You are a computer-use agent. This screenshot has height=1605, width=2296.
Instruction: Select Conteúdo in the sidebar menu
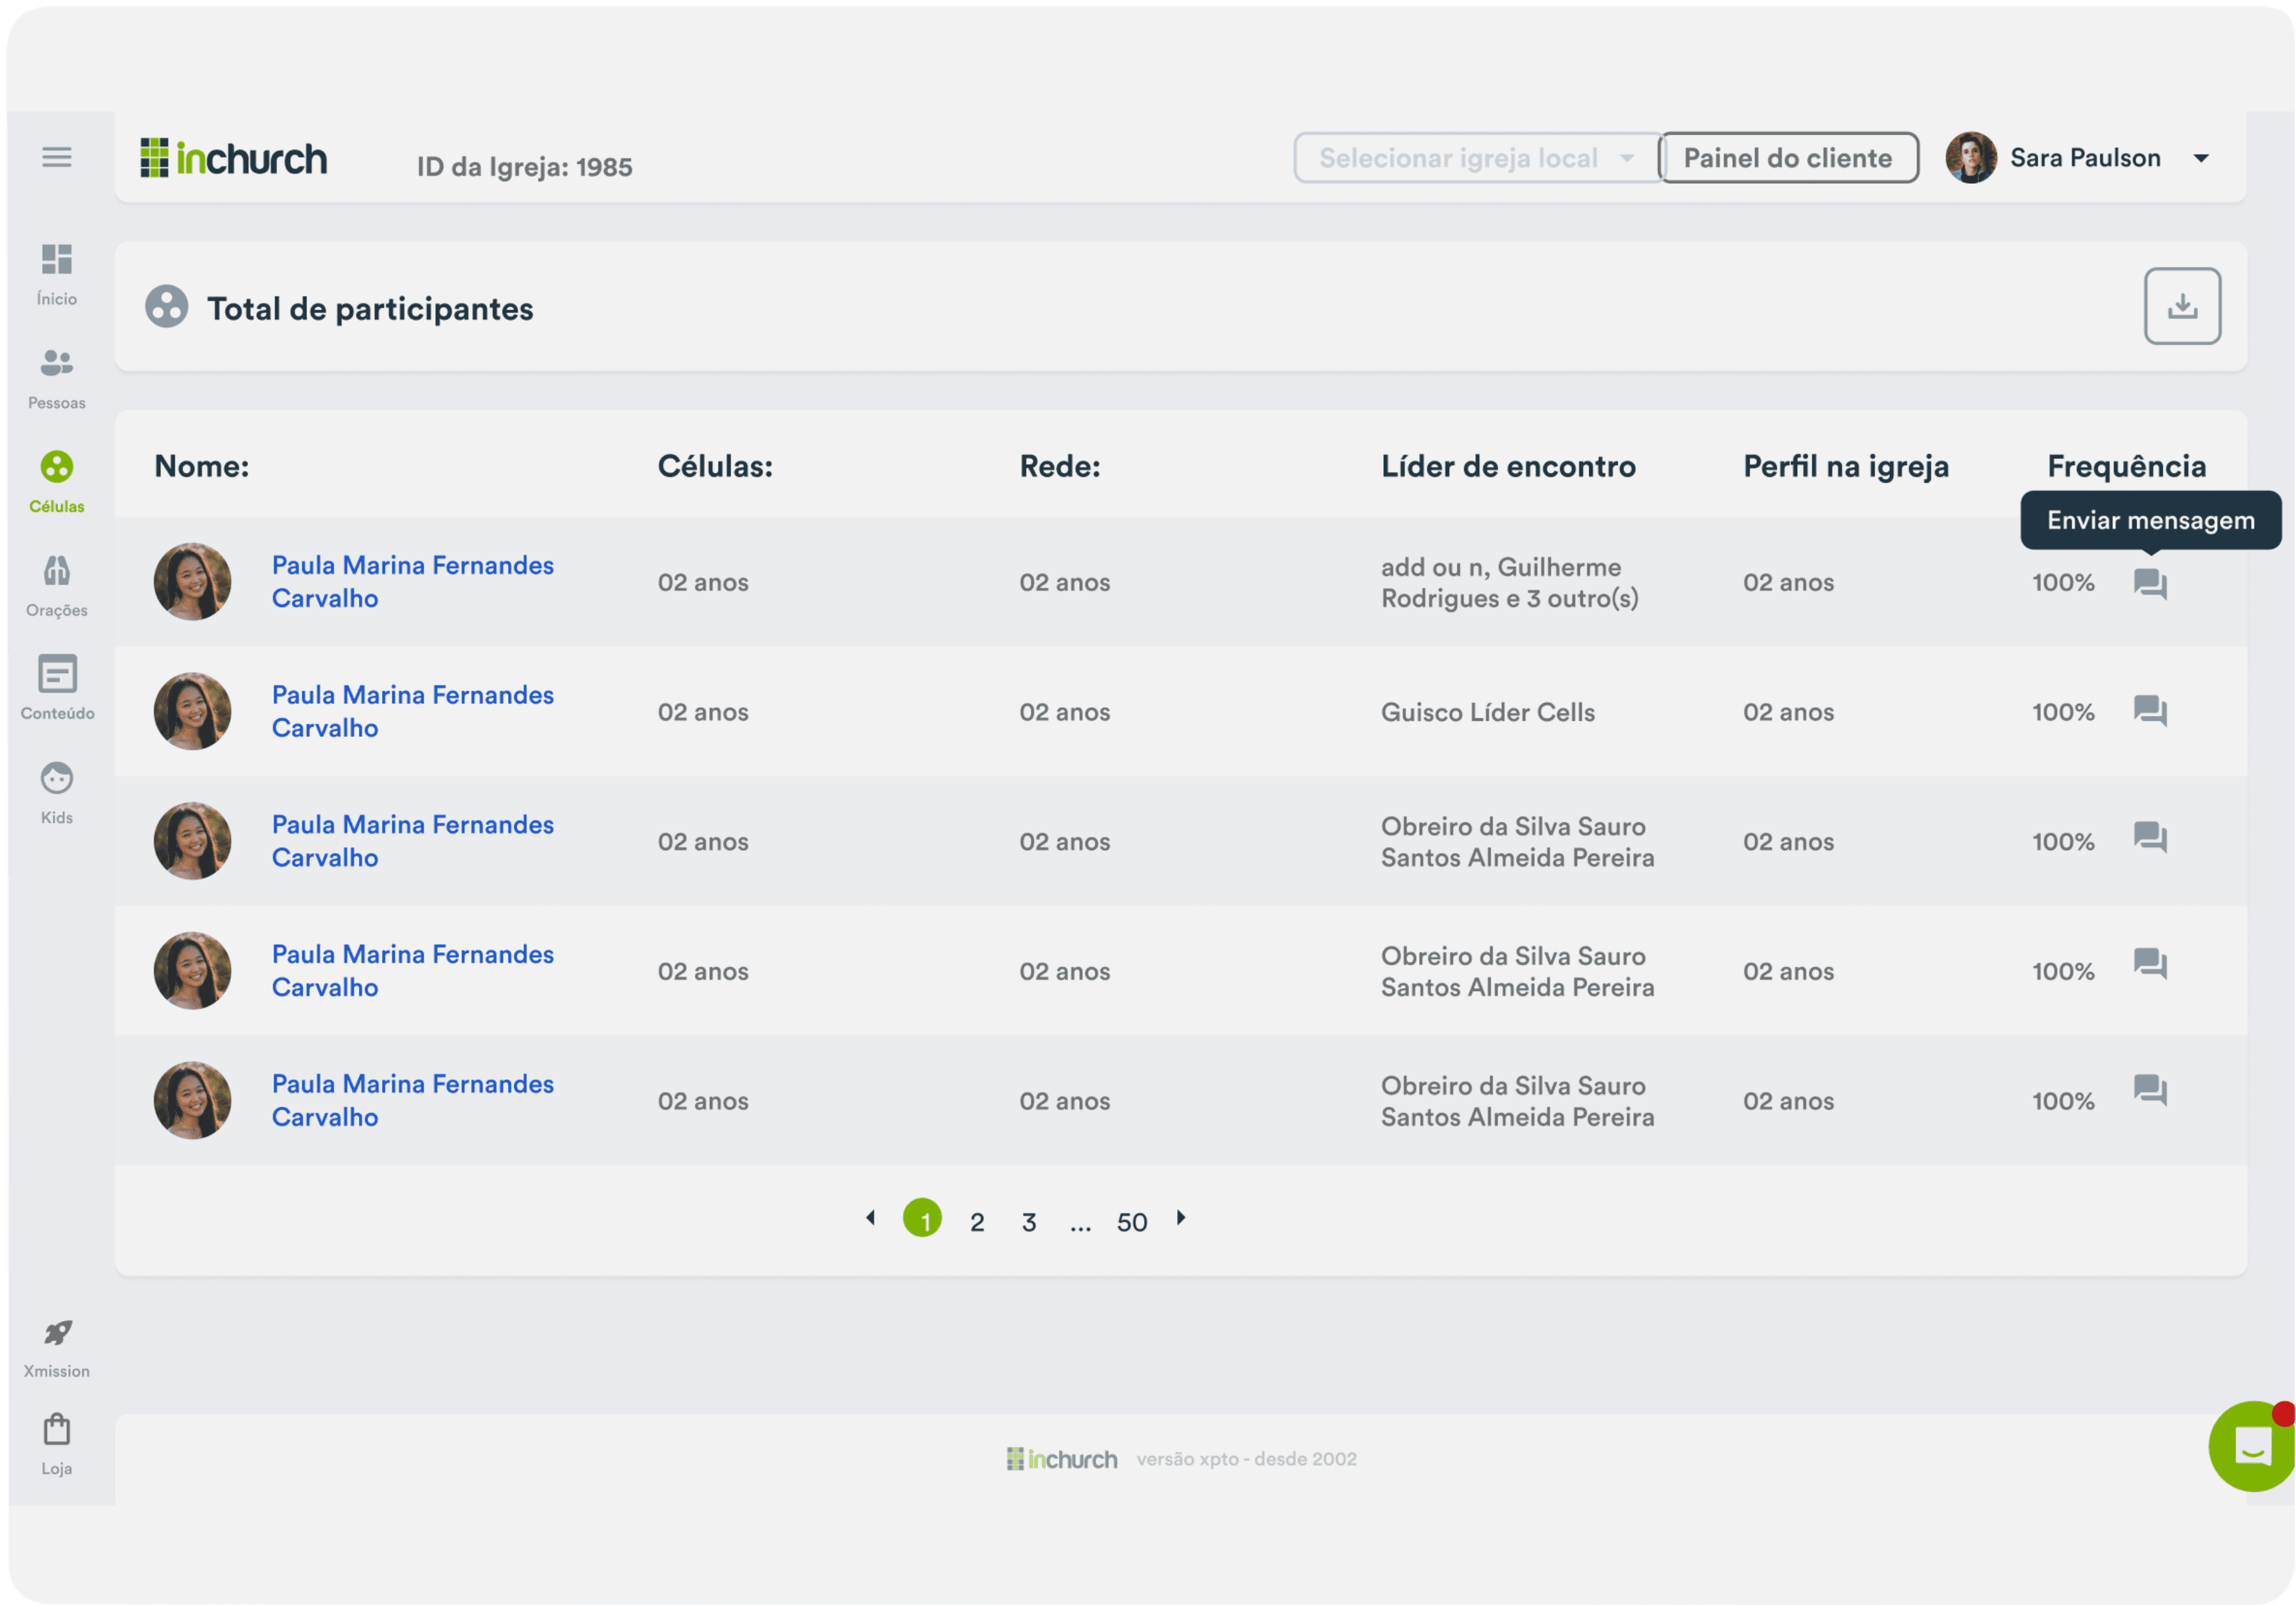point(57,688)
